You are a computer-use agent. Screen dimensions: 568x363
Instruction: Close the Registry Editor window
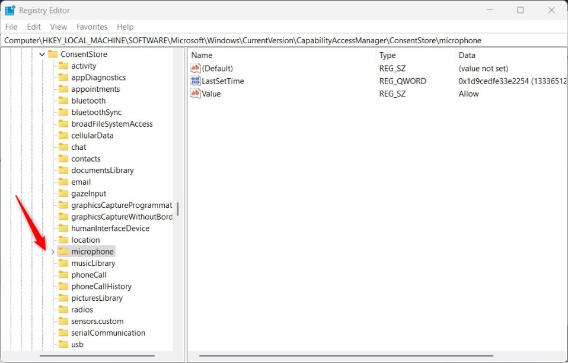(x=551, y=10)
